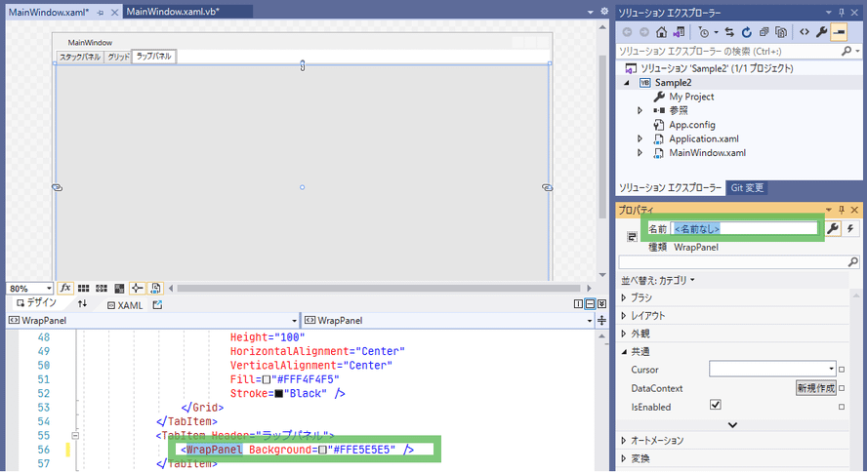
Task: Collapse the 共通 category
Action: coord(624,352)
